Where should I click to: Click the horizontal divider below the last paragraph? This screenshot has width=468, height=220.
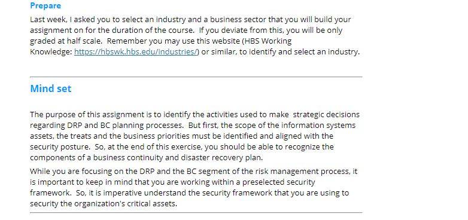(x=196, y=213)
